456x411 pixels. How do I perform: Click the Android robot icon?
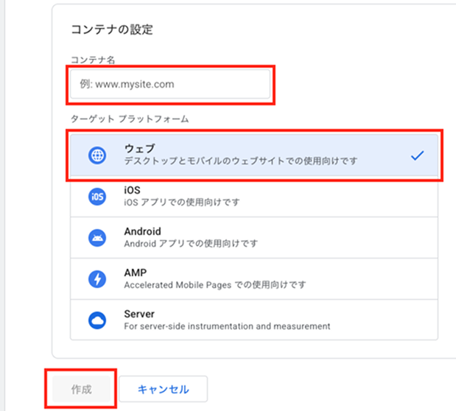point(97,238)
